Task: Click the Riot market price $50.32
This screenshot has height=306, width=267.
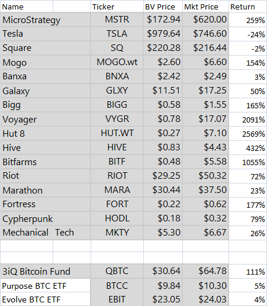Action: (x=205, y=176)
